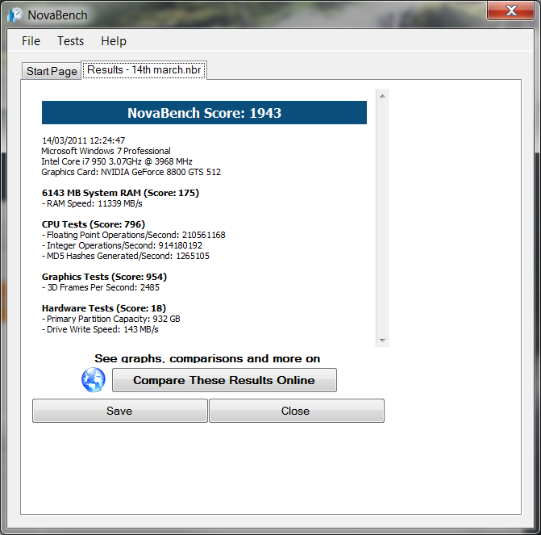The height and width of the screenshot is (535, 541).
Task: Click the NovaBench Score: 1943 banner
Action: [x=204, y=113]
